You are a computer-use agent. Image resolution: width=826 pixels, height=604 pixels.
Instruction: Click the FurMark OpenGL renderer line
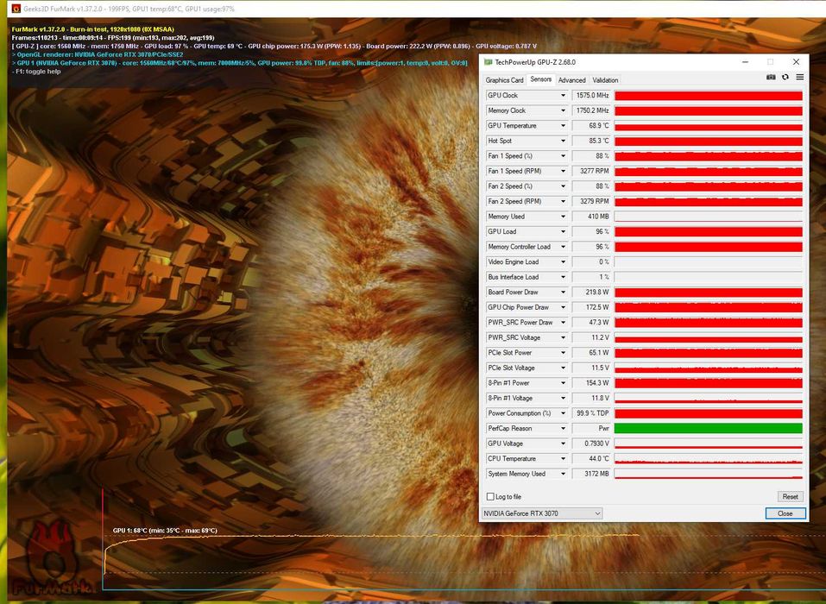[98, 54]
